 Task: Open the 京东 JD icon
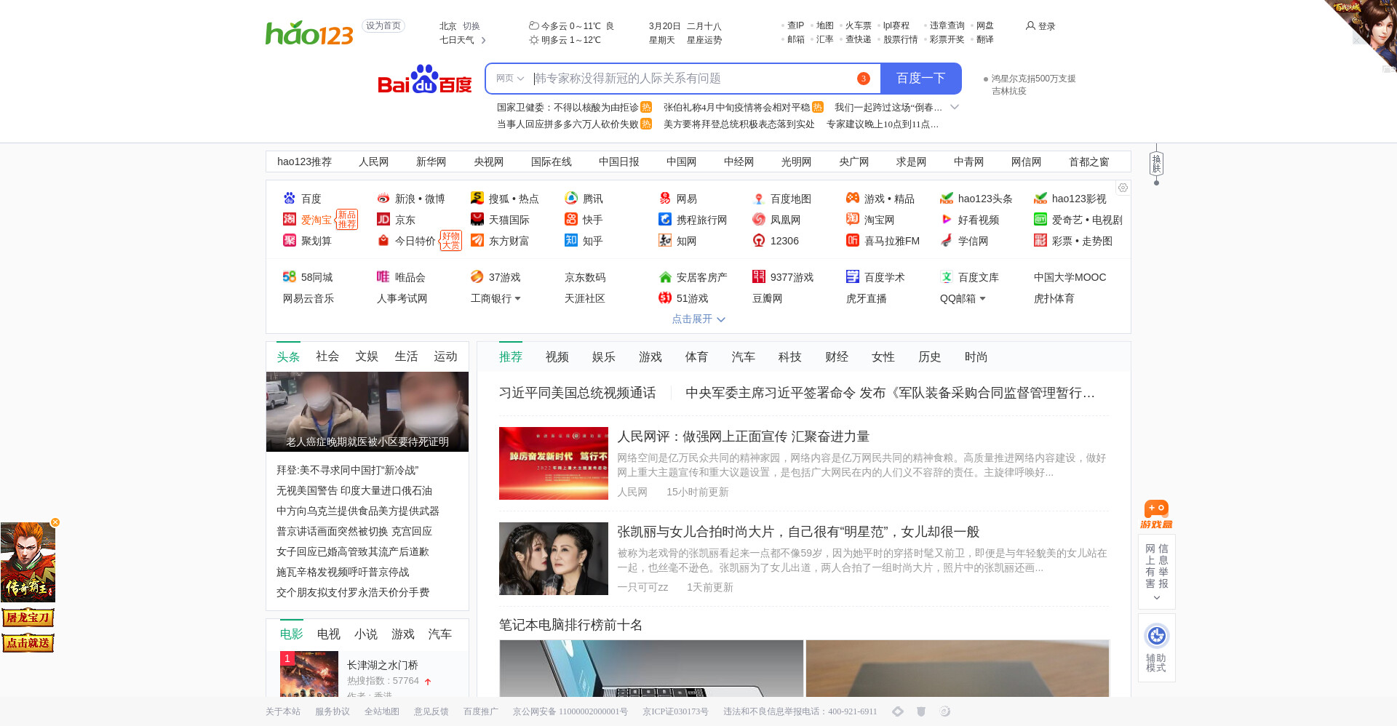[x=383, y=219]
